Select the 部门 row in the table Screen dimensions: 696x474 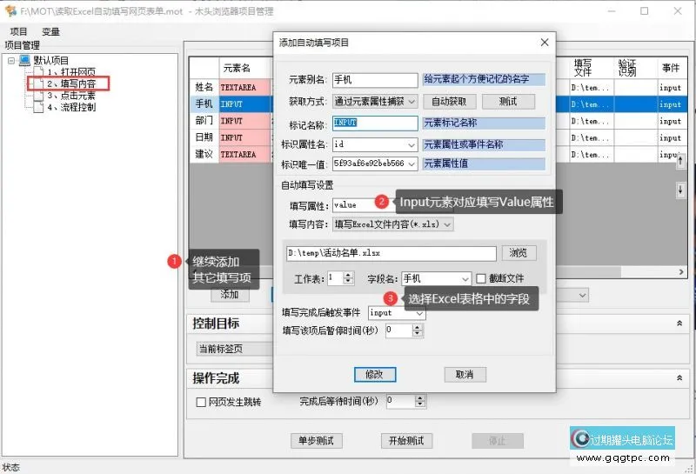pyautogui.click(x=204, y=121)
